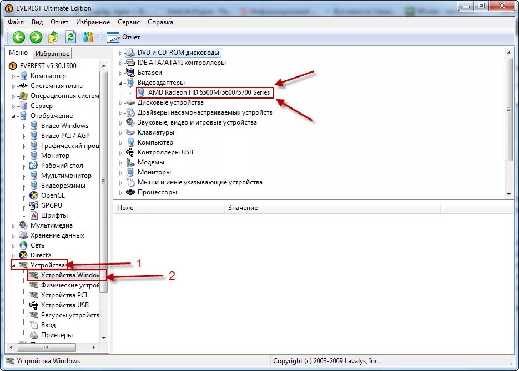
Task: Click the Ввод mouse icon
Action: [x=34, y=325]
